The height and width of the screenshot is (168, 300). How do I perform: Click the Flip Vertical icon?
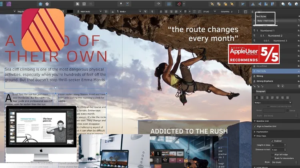(x=260, y=4)
